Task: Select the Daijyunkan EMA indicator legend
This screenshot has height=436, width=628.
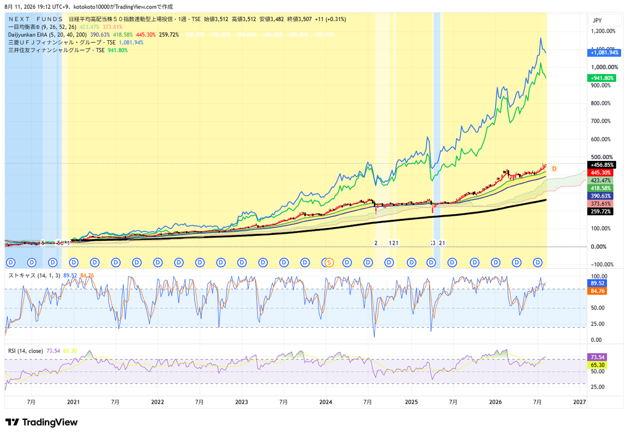Action: coord(47,35)
